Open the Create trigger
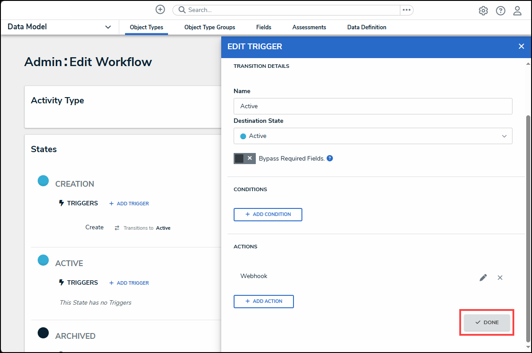Image resolution: width=532 pixels, height=353 pixels. (94, 227)
